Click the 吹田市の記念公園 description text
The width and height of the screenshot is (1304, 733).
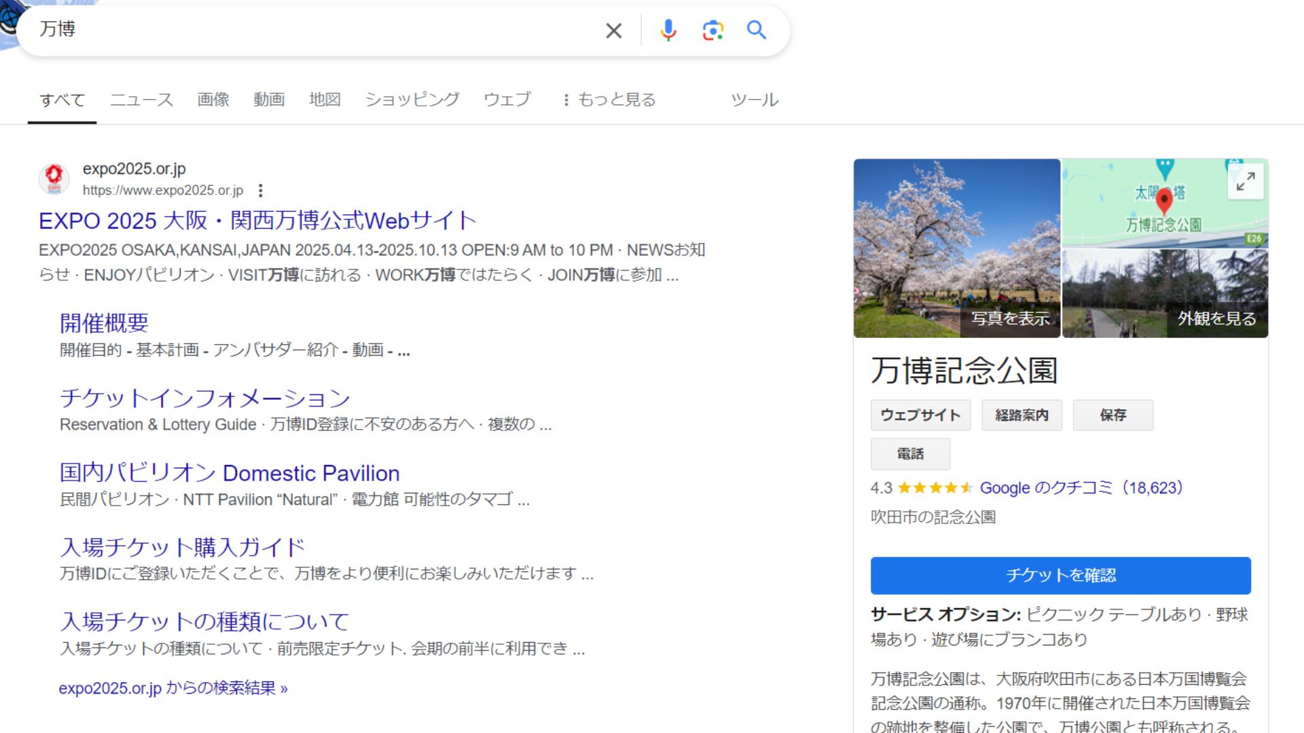click(x=933, y=517)
